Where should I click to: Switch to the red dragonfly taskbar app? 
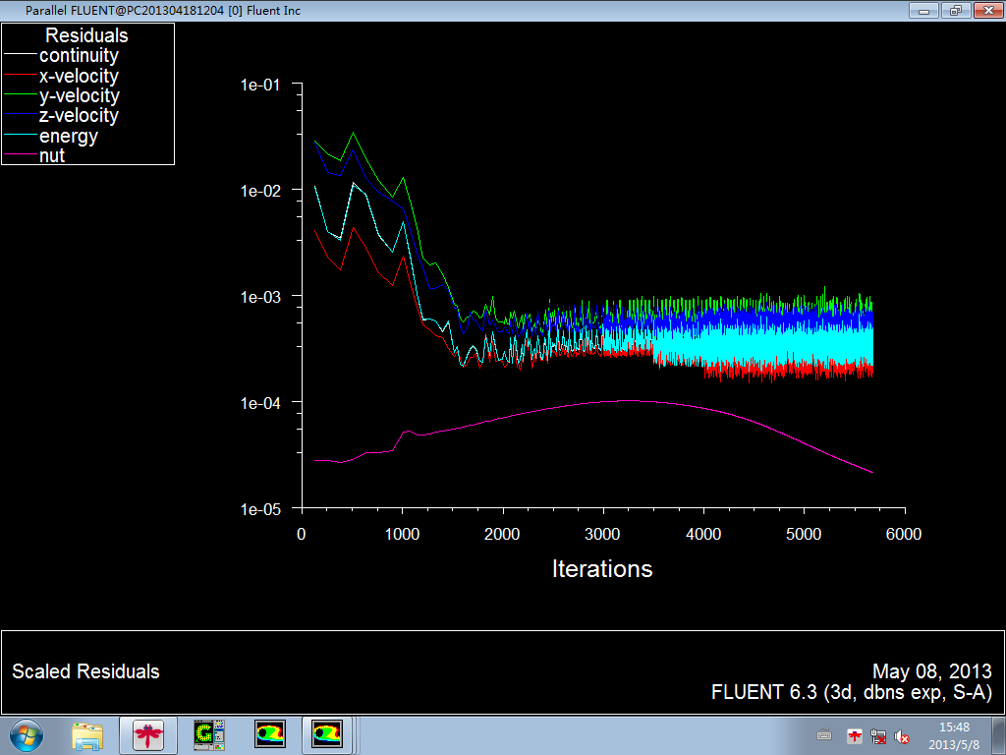pos(148,734)
